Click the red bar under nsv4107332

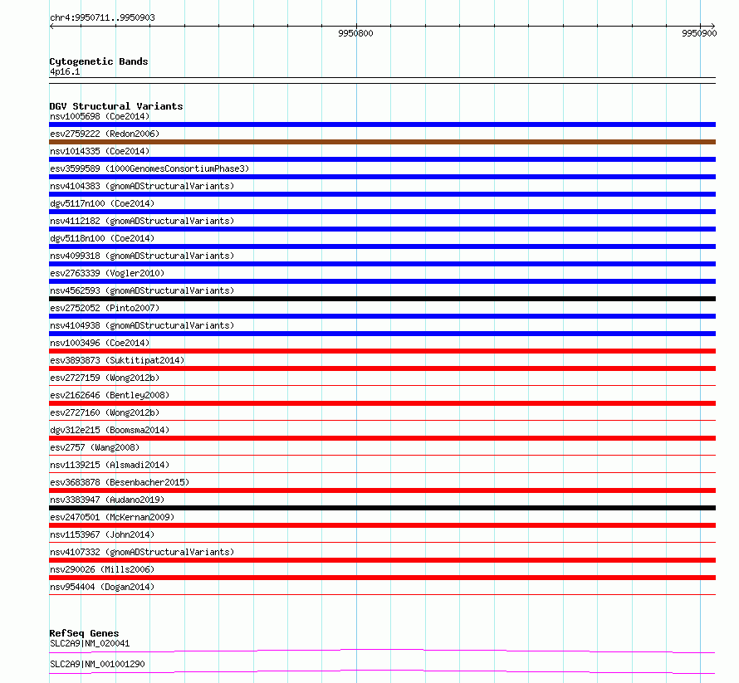click(382, 560)
